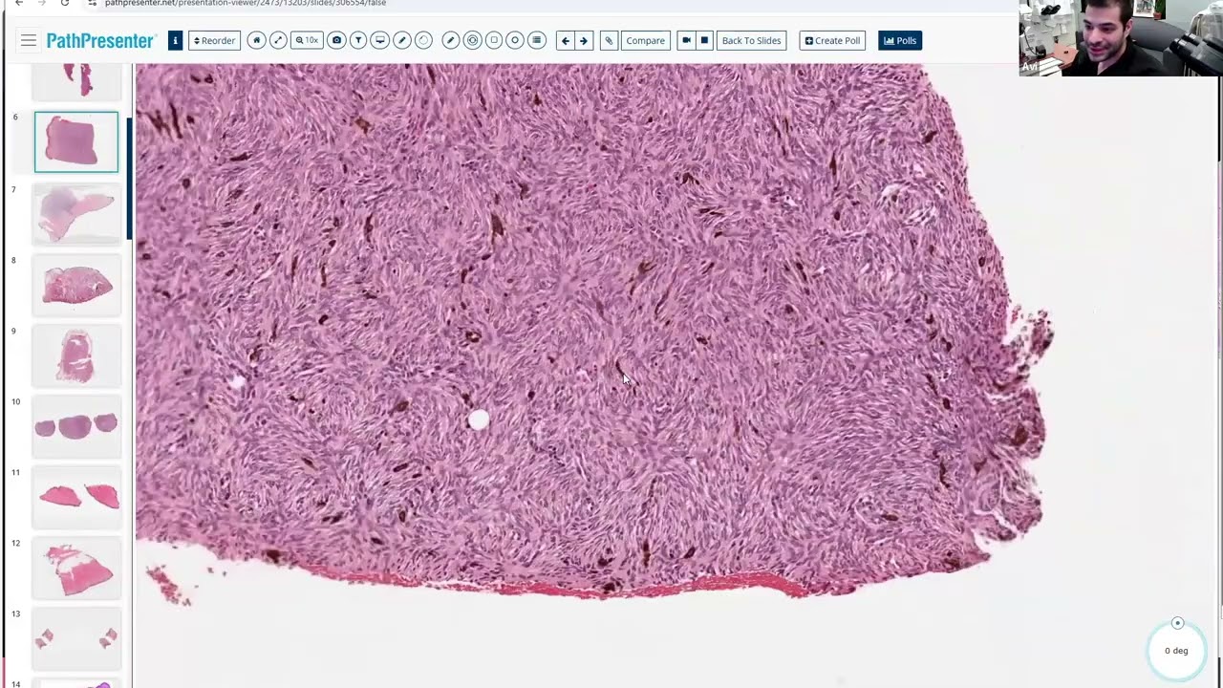
Task: Select the rectangle annotation tool
Action: [x=494, y=40]
